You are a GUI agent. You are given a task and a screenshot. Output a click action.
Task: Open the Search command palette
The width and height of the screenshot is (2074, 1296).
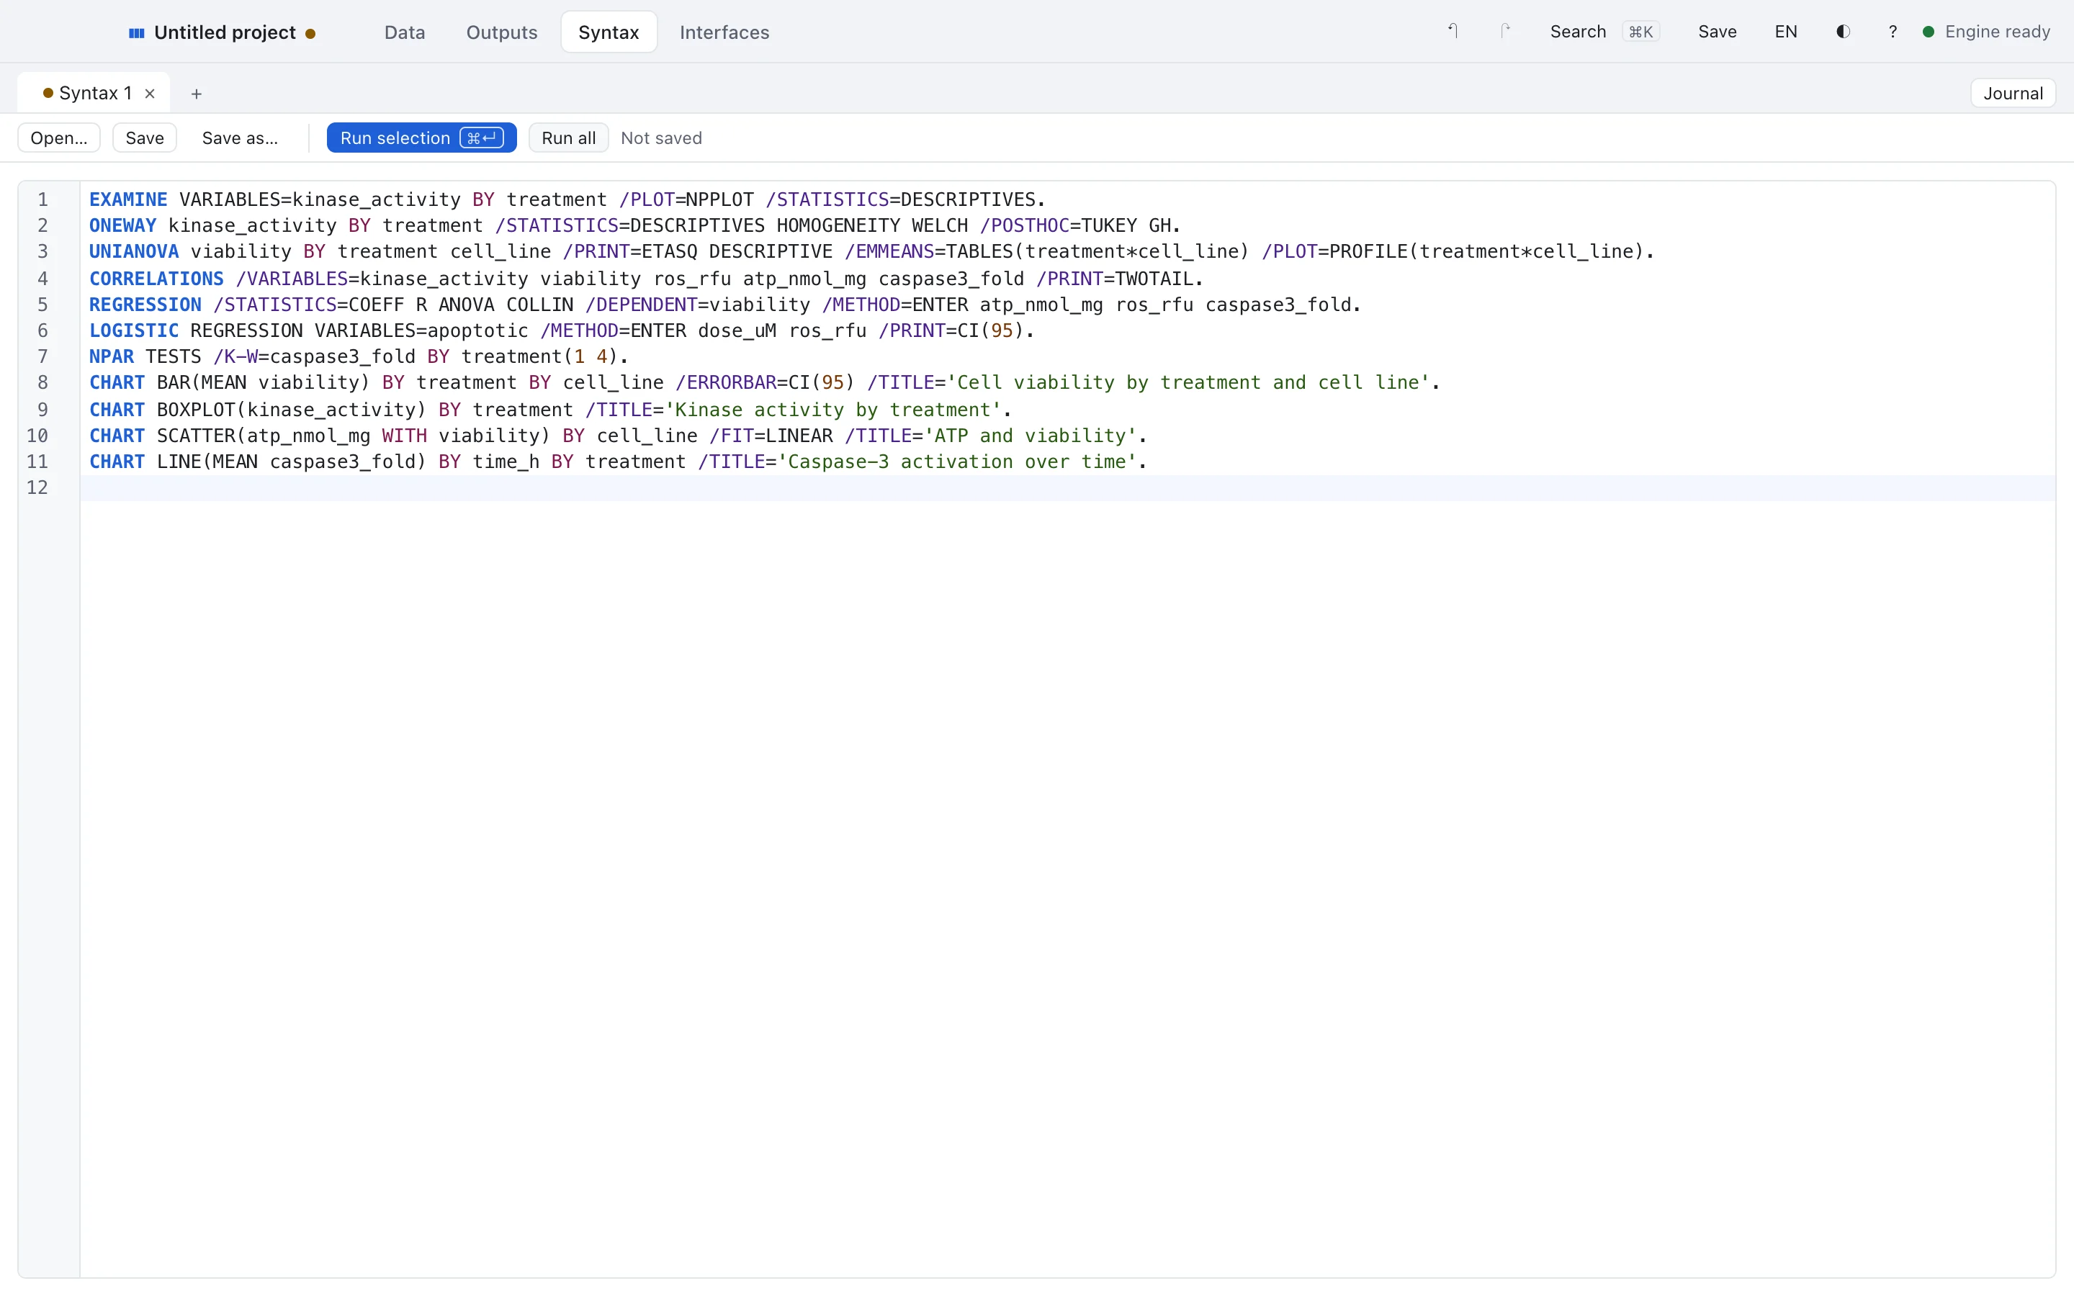pyautogui.click(x=1604, y=32)
